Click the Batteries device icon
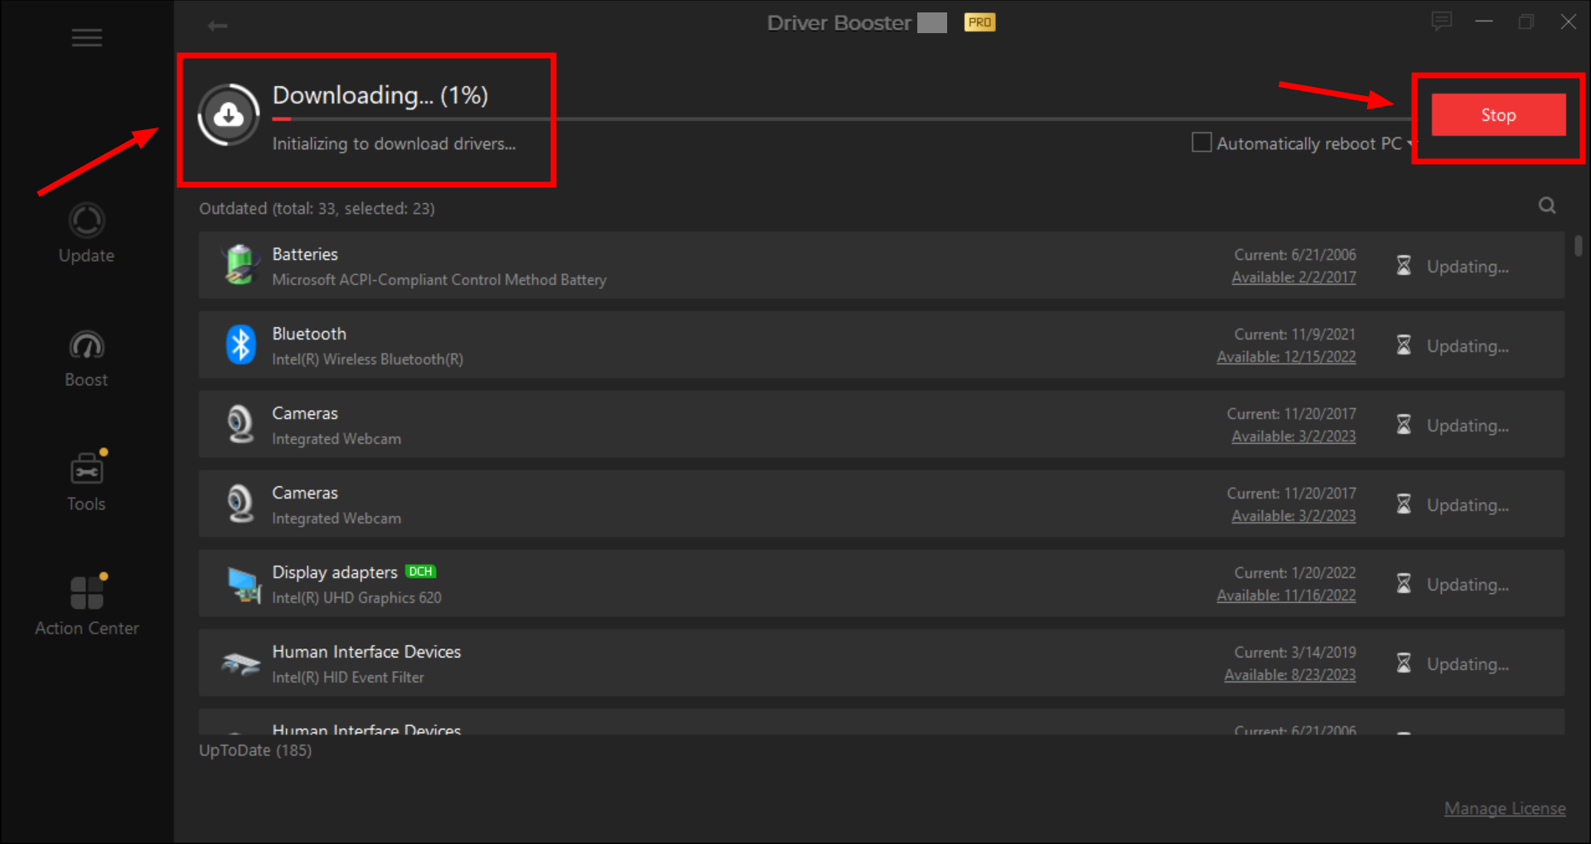This screenshot has height=844, width=1591. (240, 265)
